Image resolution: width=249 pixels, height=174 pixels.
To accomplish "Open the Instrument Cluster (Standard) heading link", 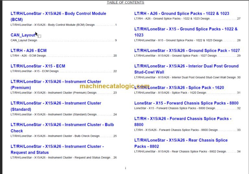I will (56, 106).
